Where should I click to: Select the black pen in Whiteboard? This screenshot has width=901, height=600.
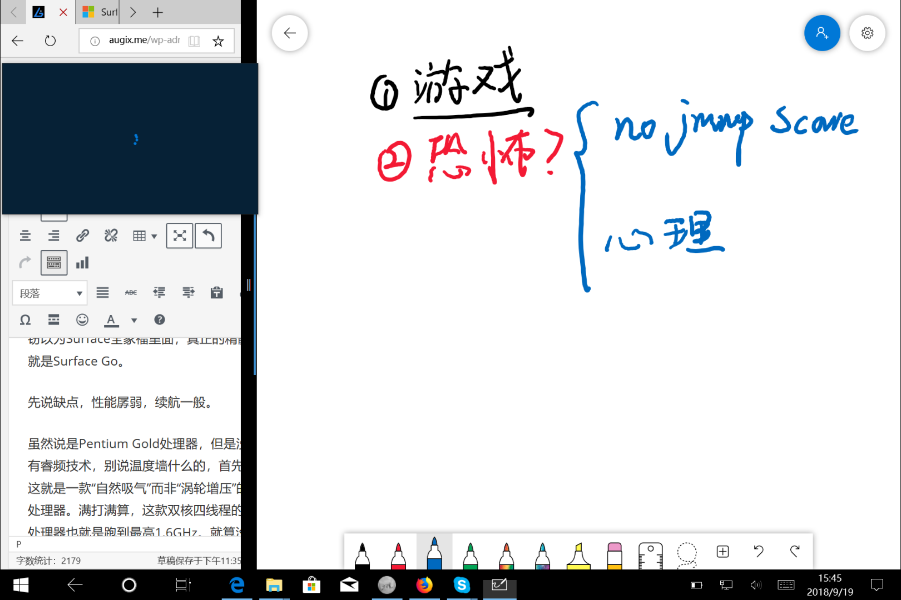[362, 554]
